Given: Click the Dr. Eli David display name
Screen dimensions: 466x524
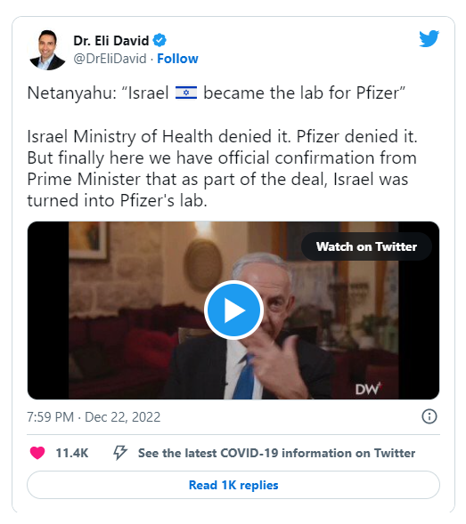Looking at the screenshot, I should (x=111, y=41).
